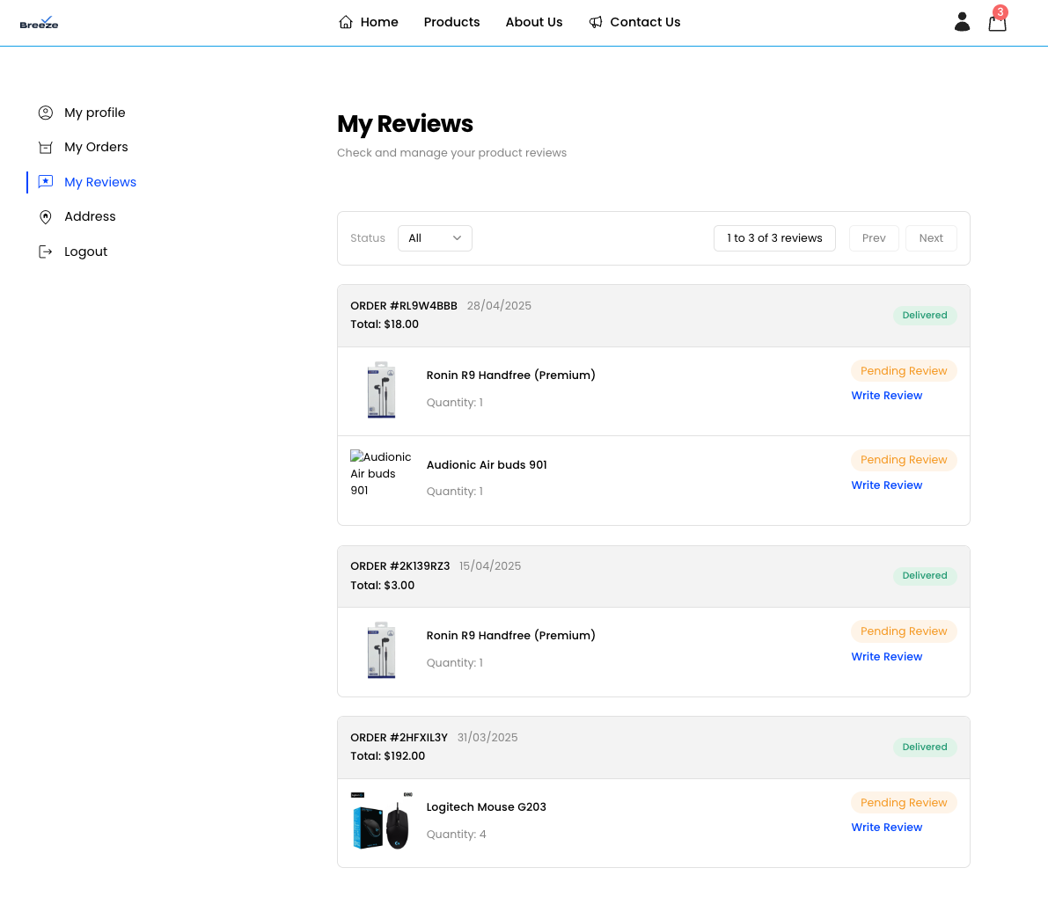Write Review for Ronin R9 in order RL9W4BBB

[x=886, y=395]
